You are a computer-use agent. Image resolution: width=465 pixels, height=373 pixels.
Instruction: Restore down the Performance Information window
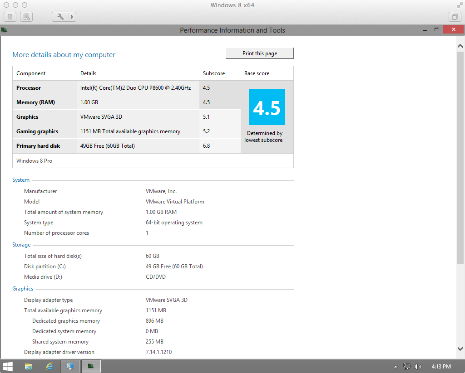click(436, 29)
